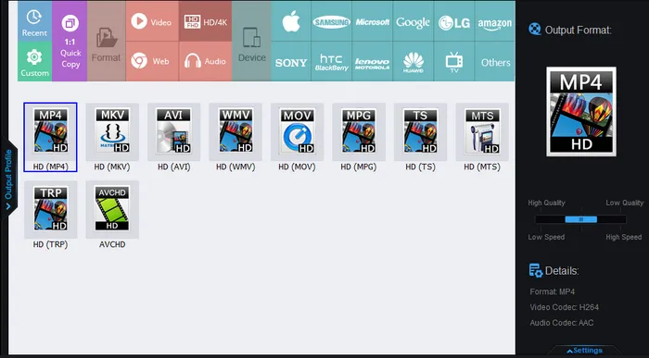Click the 'Low Speed' slider label
Screen dimensions: 649x358
[546, 237]
